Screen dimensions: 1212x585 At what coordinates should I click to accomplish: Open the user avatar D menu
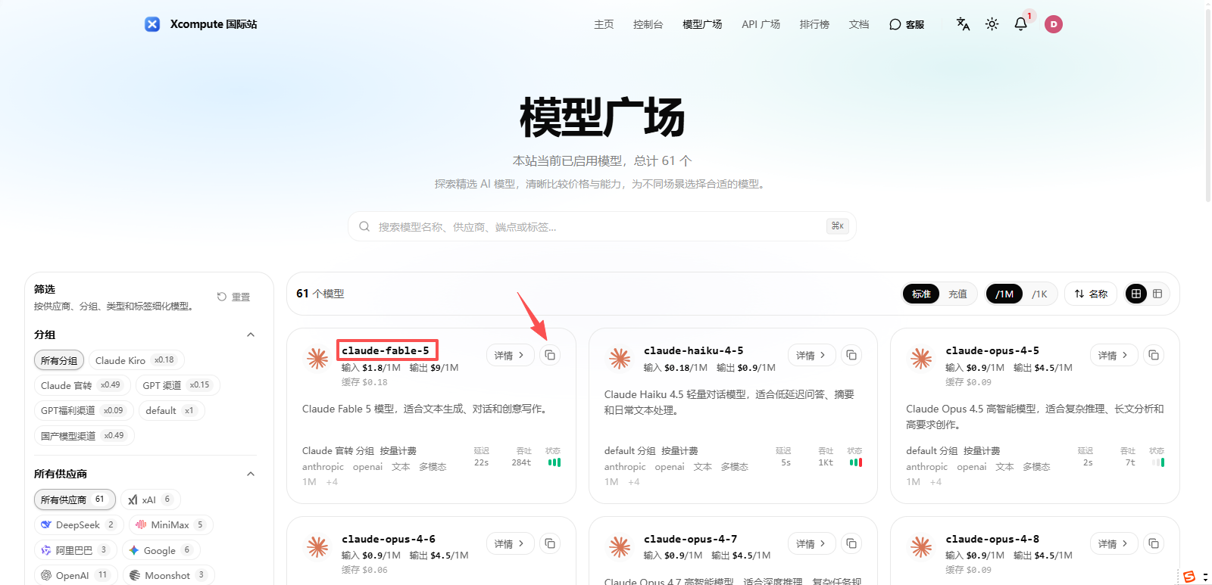(1053, 24)
